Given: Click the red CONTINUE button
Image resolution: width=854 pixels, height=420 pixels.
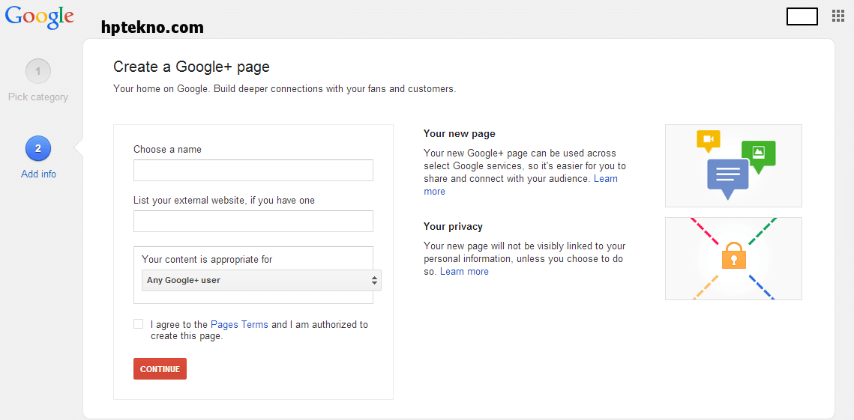Looking at the screenshot, I should tap(160, 369).
